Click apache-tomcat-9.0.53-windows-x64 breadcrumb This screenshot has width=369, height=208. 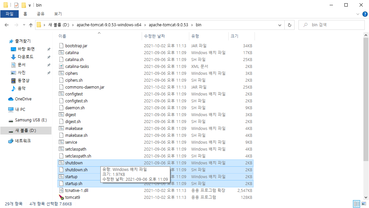109,25
